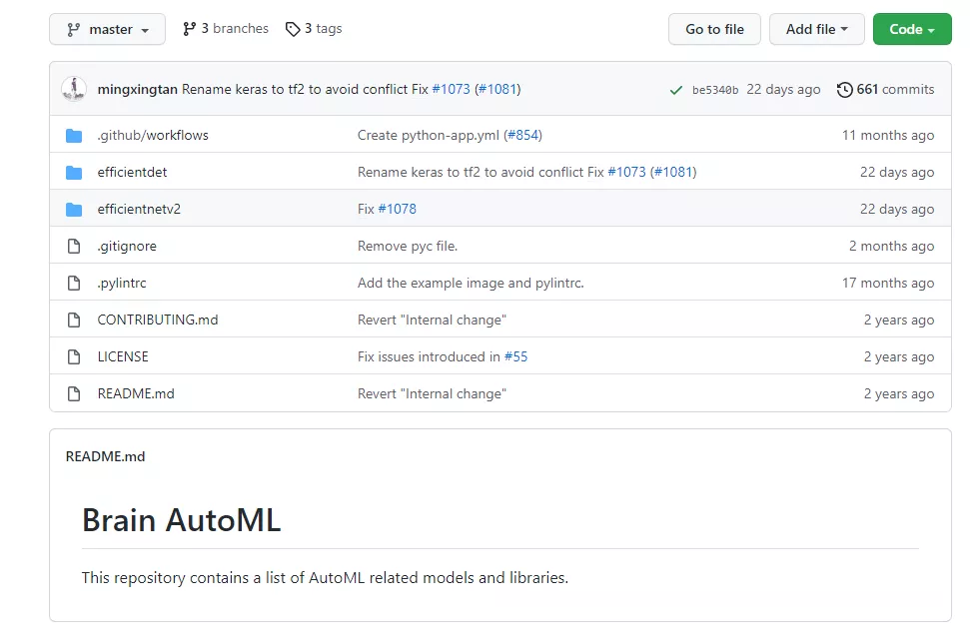Screen dimensions: 970x644
Task: Expand the Add file dropdown
Action: click(815, 29)
